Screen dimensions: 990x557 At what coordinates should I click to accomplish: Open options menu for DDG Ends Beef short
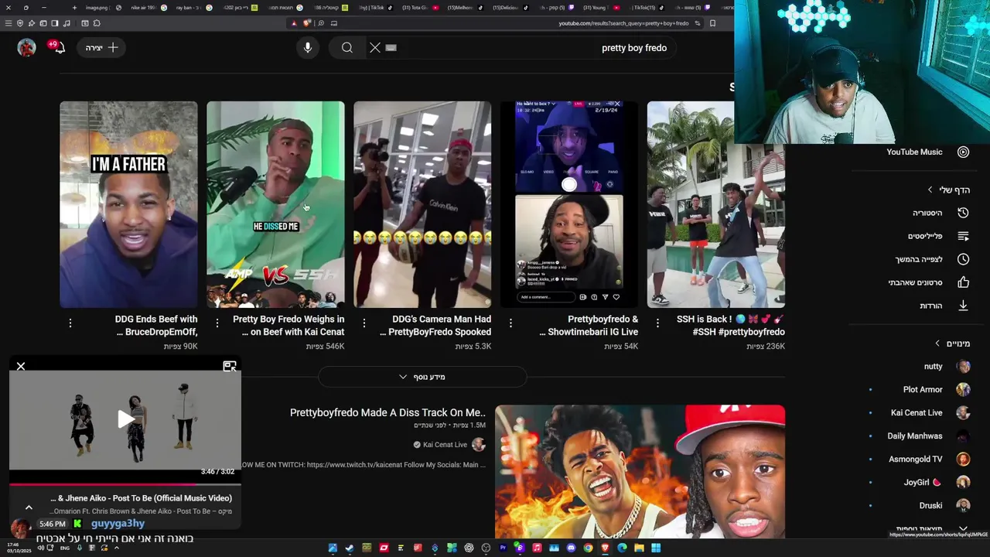click(70, 323)
